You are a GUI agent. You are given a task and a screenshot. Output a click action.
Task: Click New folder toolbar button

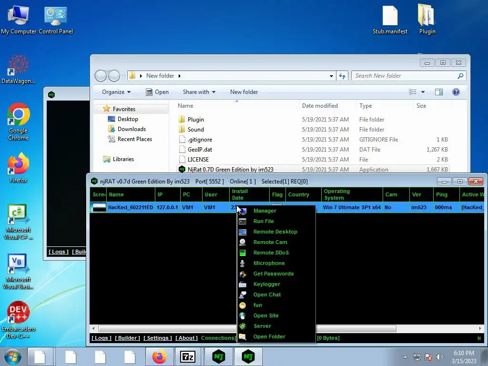pos(244,92)
